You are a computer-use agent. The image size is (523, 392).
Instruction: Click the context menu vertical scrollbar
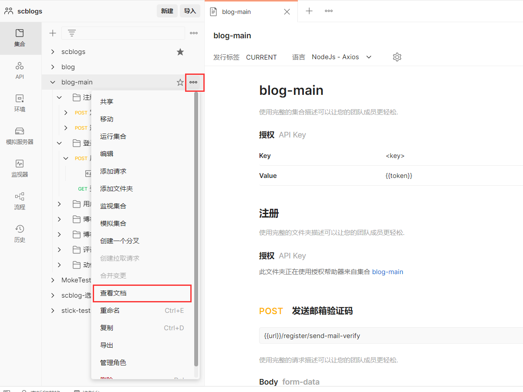(x=196, y=228)
